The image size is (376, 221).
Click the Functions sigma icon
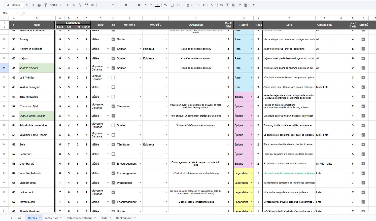[254, 5]
